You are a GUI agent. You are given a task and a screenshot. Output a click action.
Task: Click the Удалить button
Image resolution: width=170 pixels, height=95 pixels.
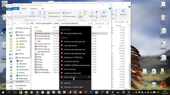(67, 13)
